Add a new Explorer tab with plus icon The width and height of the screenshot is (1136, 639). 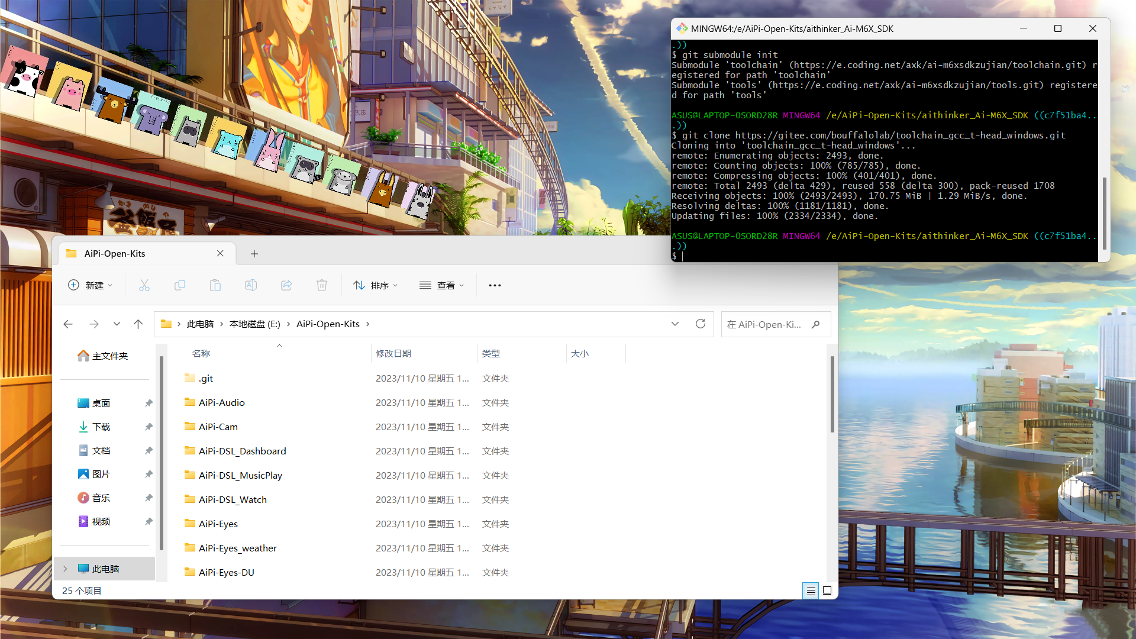coord(254,254)
